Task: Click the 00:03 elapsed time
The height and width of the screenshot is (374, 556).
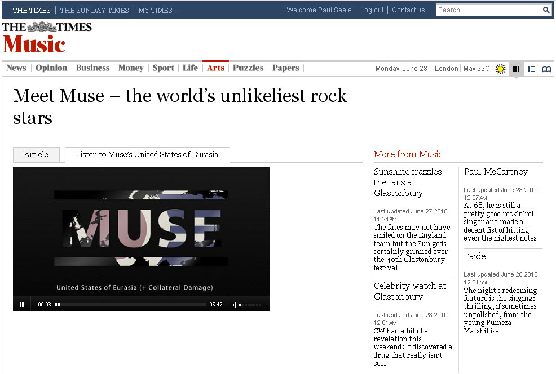Action: coord(45,305)
